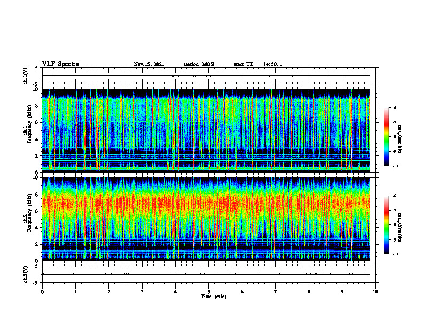Select the date label "Nov.15, 2021"
423x327 pixels.
click(149, 64)
